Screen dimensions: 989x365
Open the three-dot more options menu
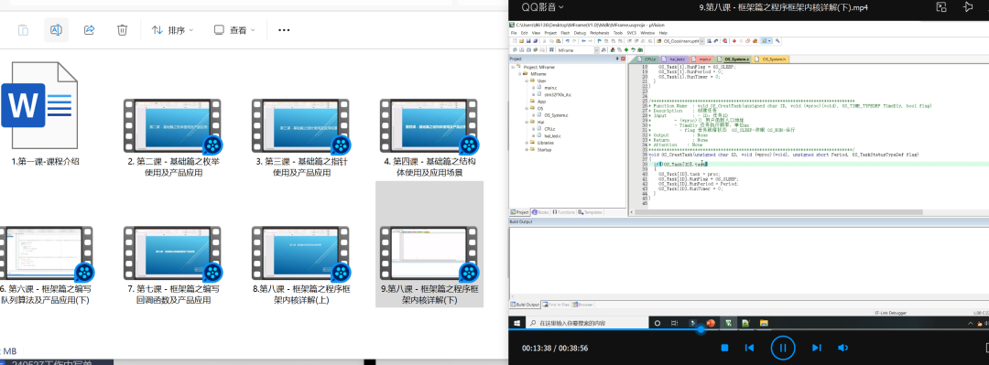[x=285, y=29]
